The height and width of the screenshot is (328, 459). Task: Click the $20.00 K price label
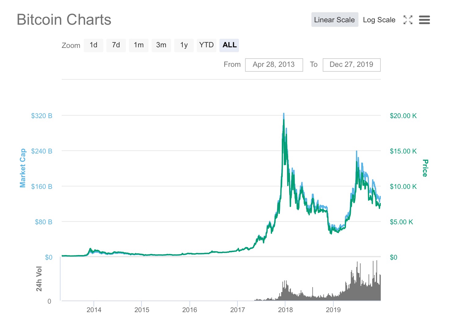[x=403, y=116]
